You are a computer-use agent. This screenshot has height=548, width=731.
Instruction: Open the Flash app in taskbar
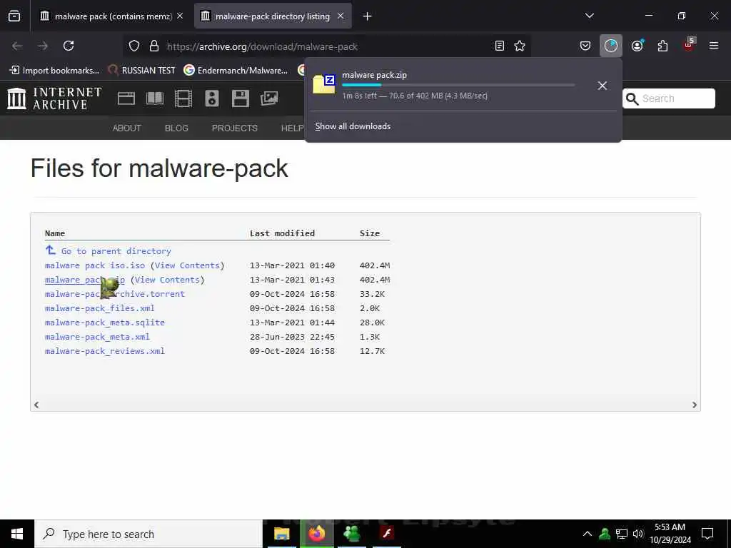386,534
